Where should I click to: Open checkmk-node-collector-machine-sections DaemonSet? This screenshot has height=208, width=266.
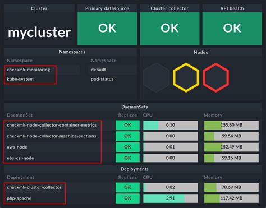(52, 136)
